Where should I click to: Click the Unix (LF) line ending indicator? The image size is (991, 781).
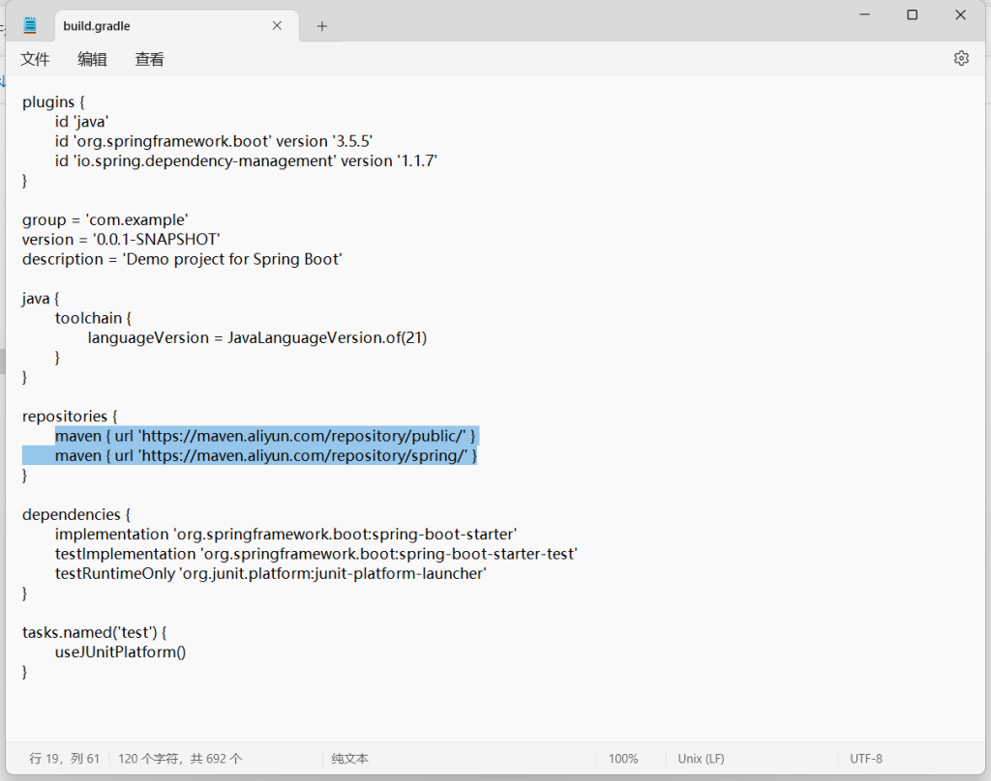[701, 759]
